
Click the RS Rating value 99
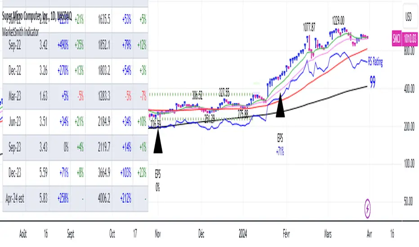[373, 82]
